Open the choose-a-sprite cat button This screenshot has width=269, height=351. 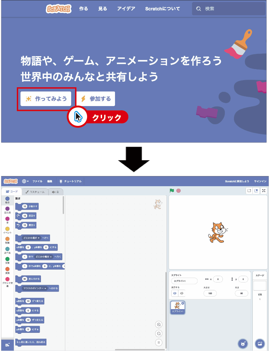(x=243, y=343)
